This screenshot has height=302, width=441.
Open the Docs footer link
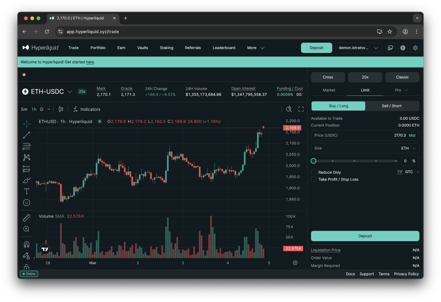(350, 274)
